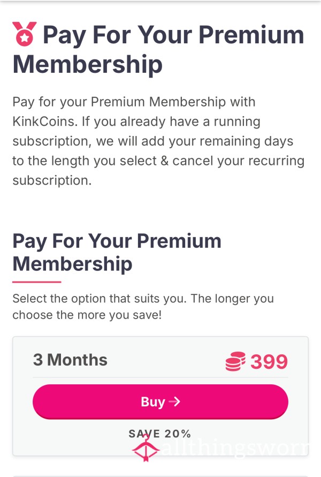Click the SAVE 20% label
The image size is (321, 477).
(x=160, y=434)
